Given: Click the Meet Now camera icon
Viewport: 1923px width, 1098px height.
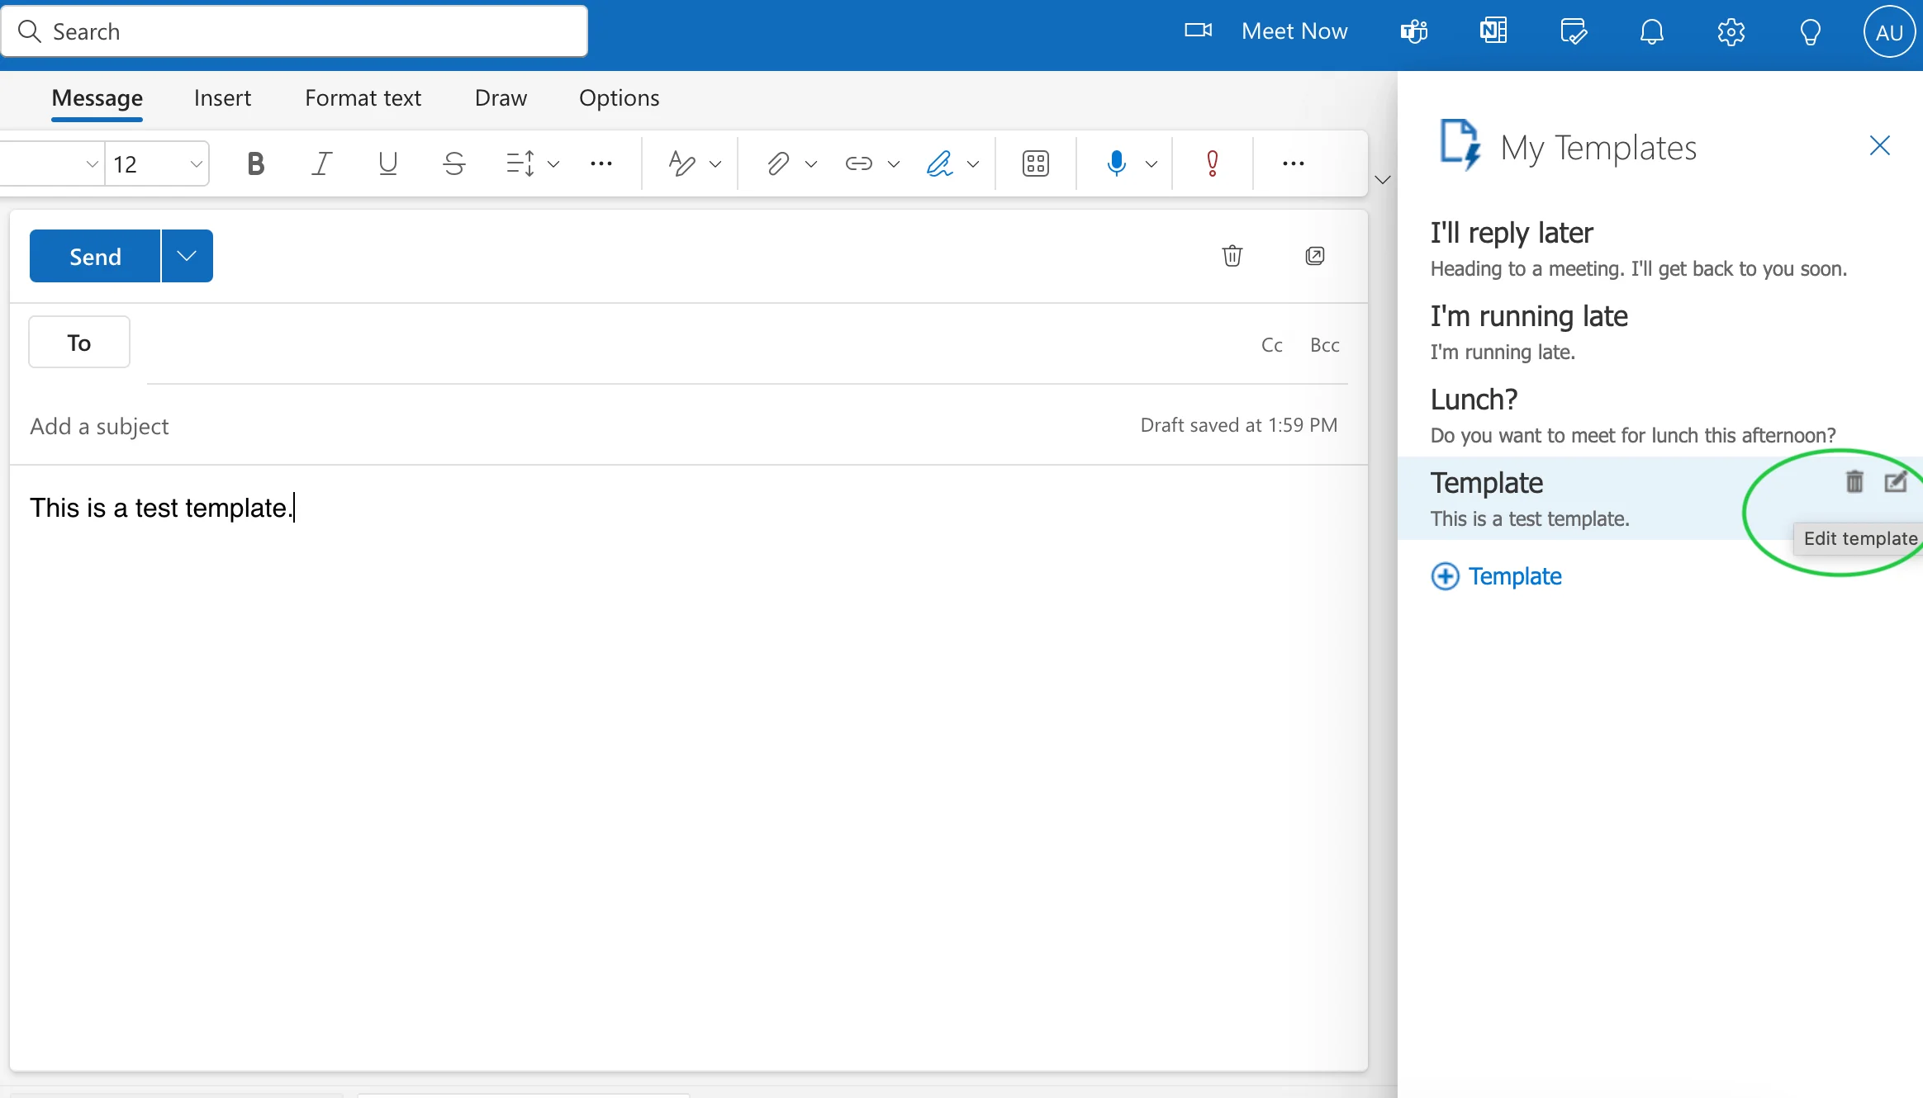Looking at the screenshot, I should [1199, 31].
